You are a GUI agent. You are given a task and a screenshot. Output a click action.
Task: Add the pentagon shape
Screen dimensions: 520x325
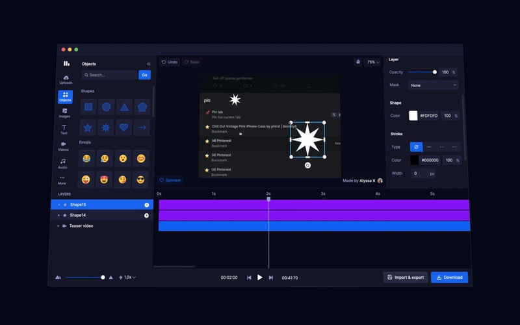(x=142, y=107)
